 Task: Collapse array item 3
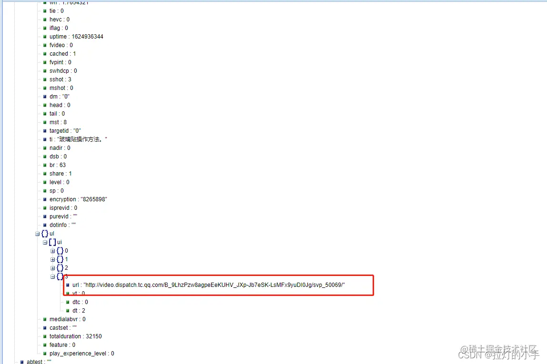click(x=53, y=277)
